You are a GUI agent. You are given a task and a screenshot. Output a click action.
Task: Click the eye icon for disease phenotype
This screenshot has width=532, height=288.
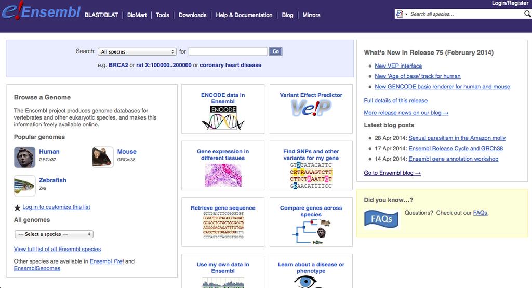click(x=305, y=282)
